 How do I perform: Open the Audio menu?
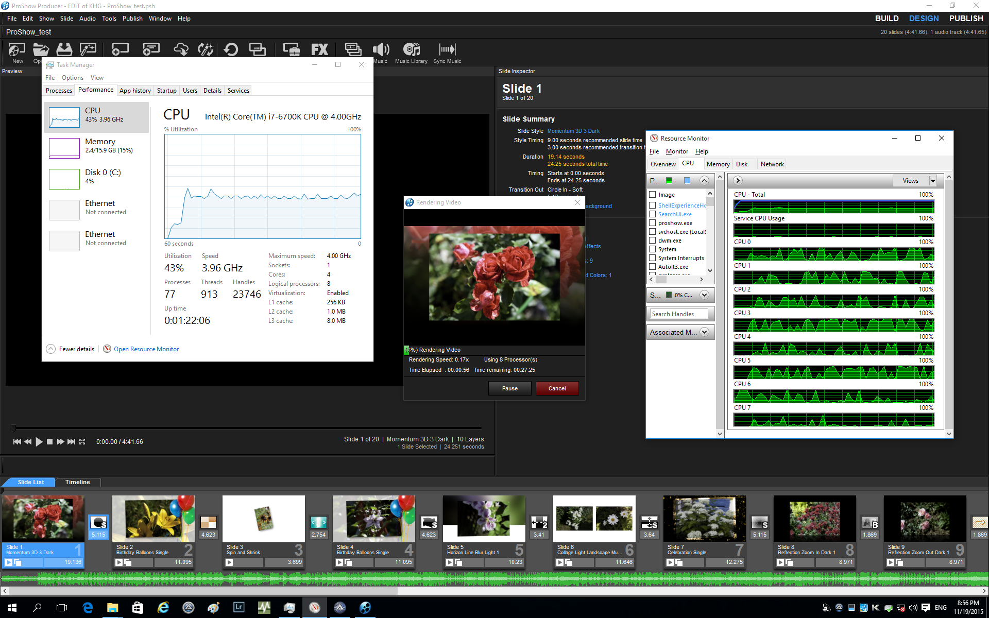(87, 19)
